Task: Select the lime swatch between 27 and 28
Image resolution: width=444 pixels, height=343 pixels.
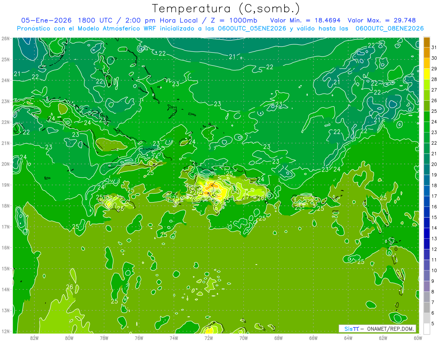Action: click(427, 84)
